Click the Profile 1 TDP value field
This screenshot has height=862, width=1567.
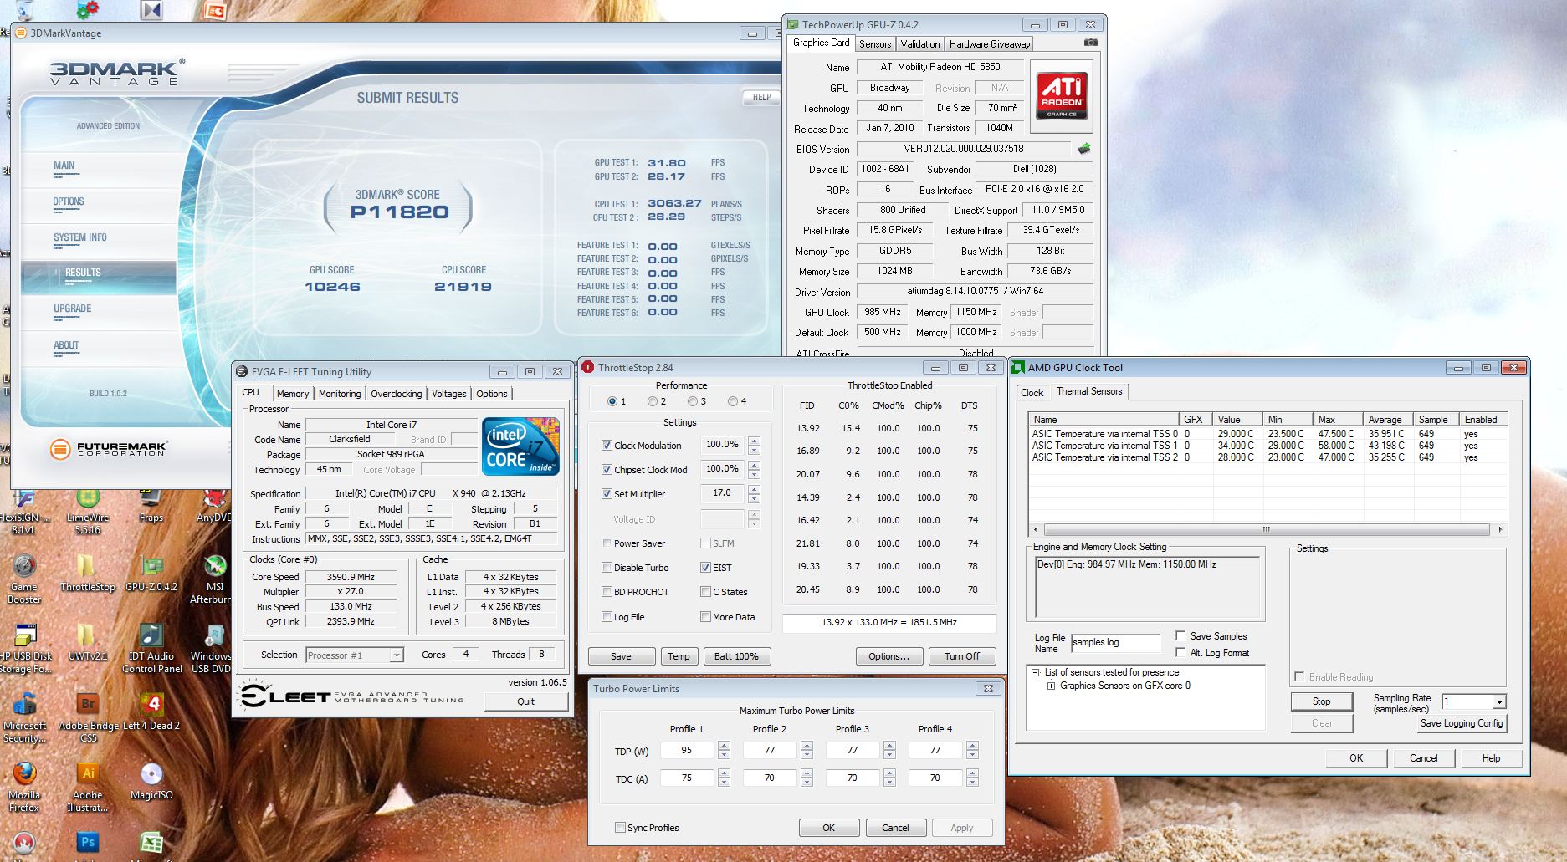coord(687,751)
